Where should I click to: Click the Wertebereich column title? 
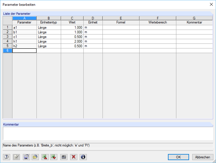(158, 22)
